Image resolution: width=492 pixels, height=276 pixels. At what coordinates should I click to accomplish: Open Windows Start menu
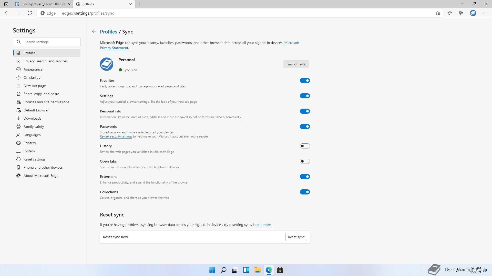pyautogui.click(x=212, y=270)
